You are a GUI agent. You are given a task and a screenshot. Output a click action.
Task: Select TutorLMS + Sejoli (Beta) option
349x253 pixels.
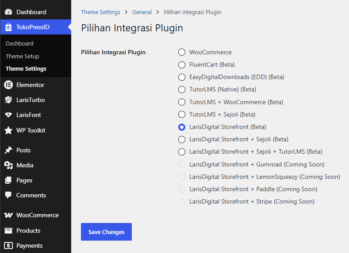[x=182, y=114]
